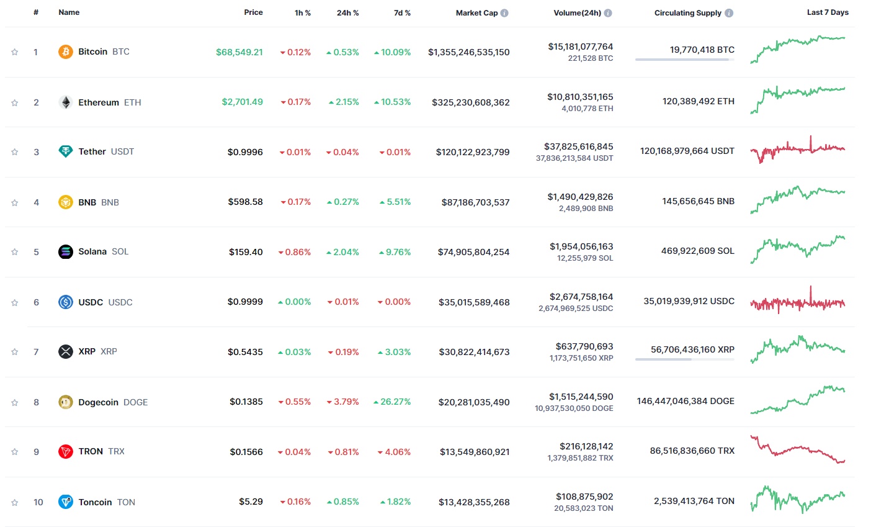
Task: Favorite BNB using its star
Action: coord(14,202)
